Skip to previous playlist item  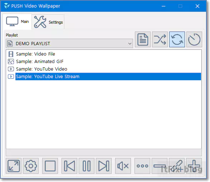click(69, 166)
